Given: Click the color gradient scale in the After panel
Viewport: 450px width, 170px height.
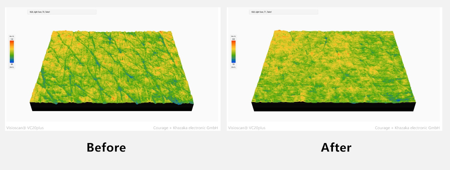Looking at the screenshot, I should coord(233,52).
